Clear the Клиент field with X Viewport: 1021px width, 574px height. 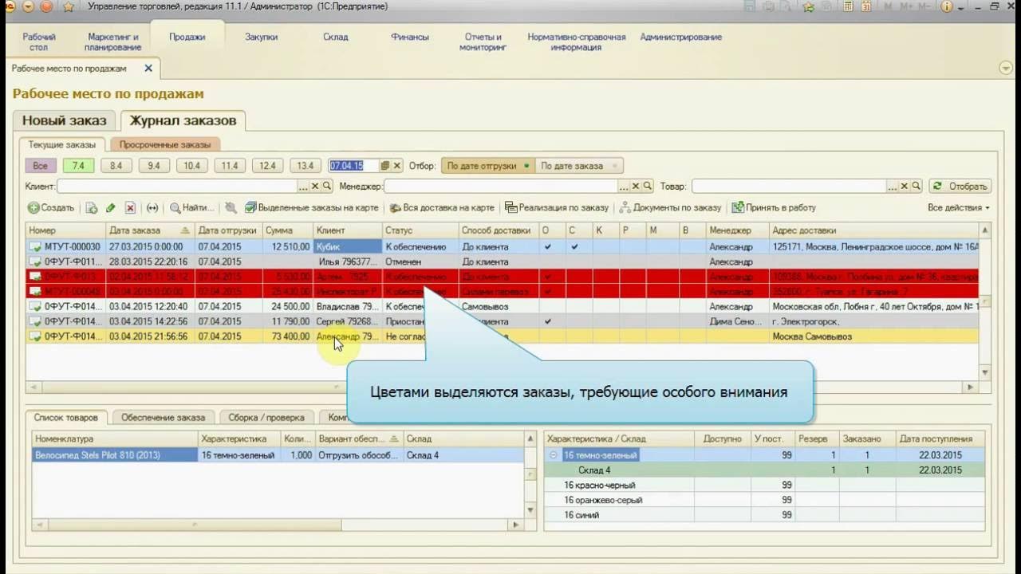click(x=315, y=186)
